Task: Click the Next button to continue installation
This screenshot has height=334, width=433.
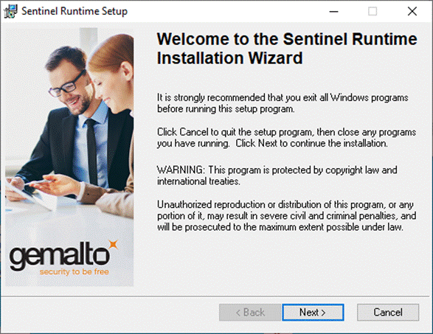Action: (x=313, y=313)
